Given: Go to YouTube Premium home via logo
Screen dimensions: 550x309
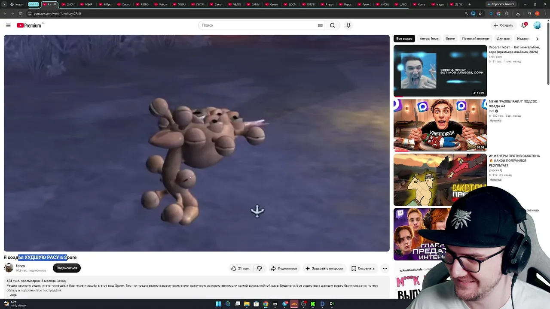Looking at the screenshot, I should tap(29, 25).
